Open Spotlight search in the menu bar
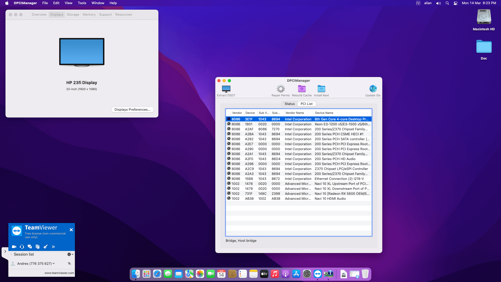The width and height of the screenshot is (501, 282). [x=447, y=3]
